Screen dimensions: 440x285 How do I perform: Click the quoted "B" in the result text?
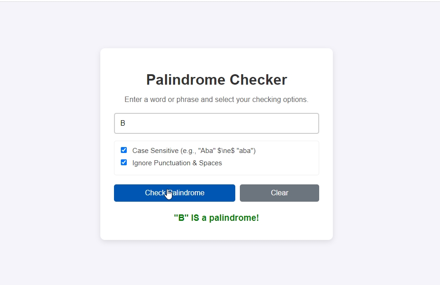pos(181,218)
